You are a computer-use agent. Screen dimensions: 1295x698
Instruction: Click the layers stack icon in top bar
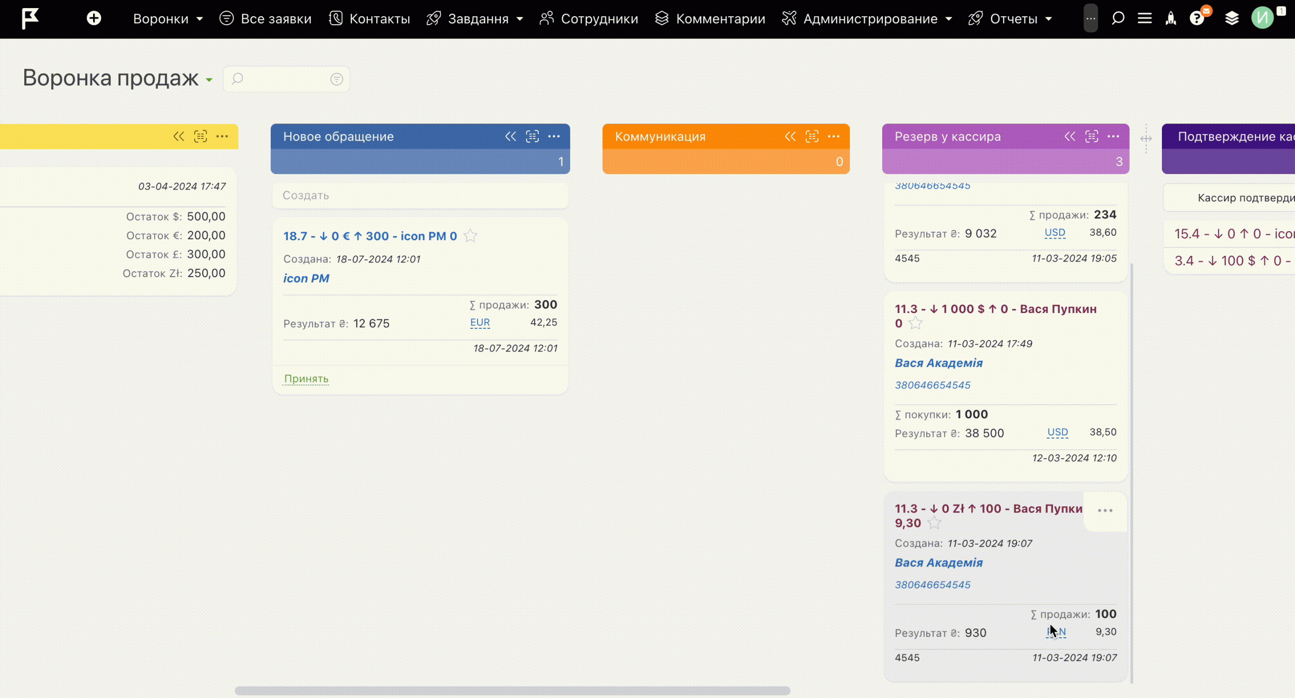tap(1232, 19)
